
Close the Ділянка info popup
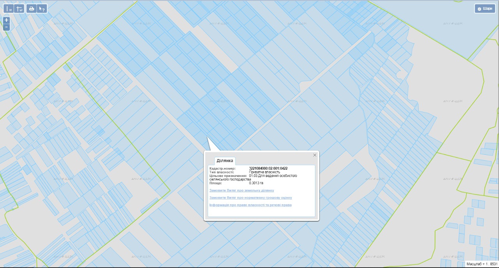(315, 155)
